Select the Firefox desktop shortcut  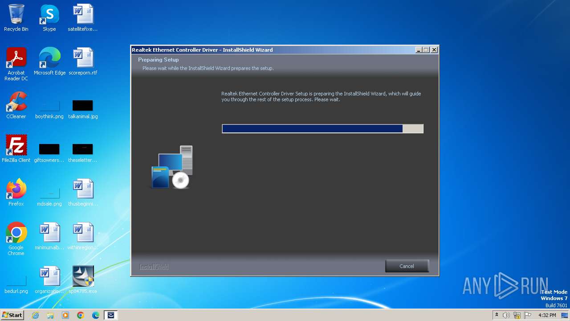16,193
